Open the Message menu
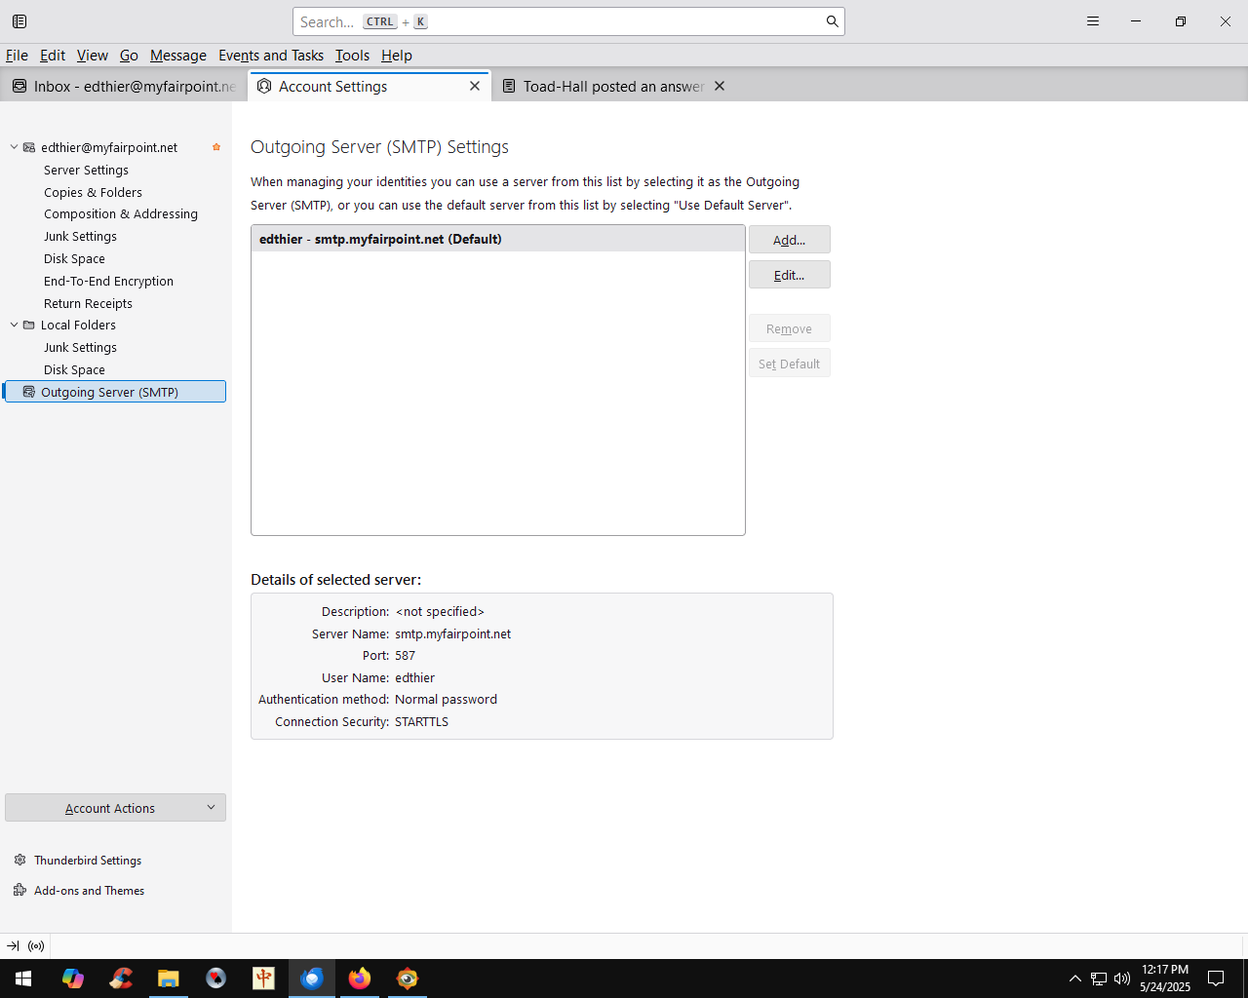Screen dimensions: 1248x998 tap(178, 56)
